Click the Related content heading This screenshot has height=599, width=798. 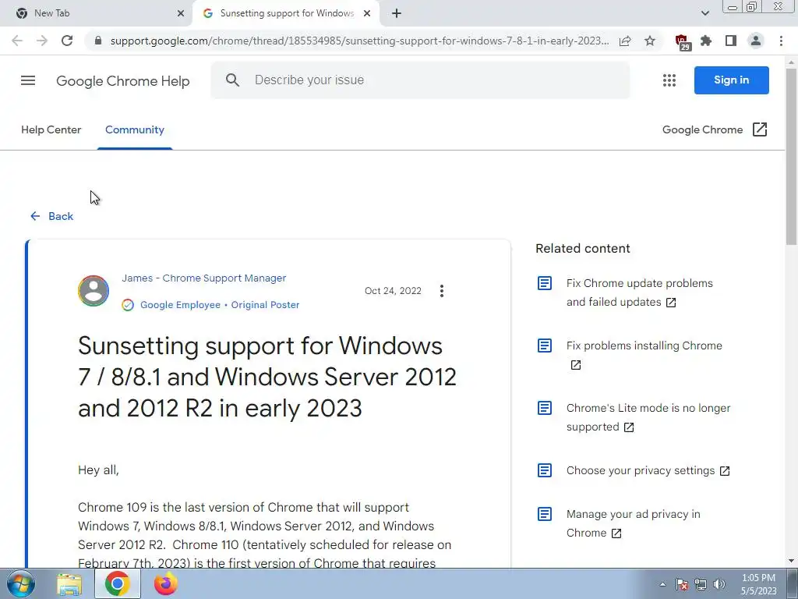coord(583,248)
